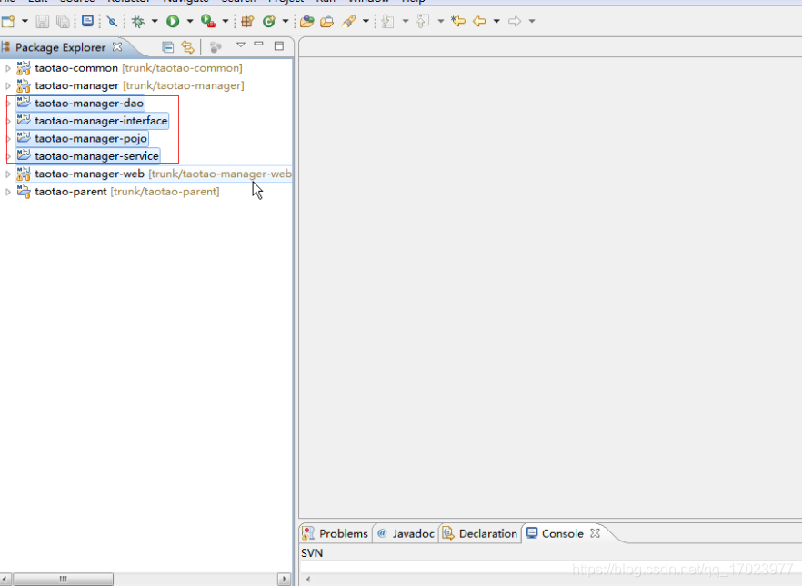
Task: Collapse All in Package Explorer
Action: click(x=167, y=47)
